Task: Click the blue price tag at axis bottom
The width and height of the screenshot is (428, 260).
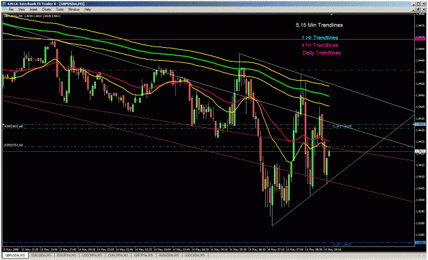Action: (420, 242)
